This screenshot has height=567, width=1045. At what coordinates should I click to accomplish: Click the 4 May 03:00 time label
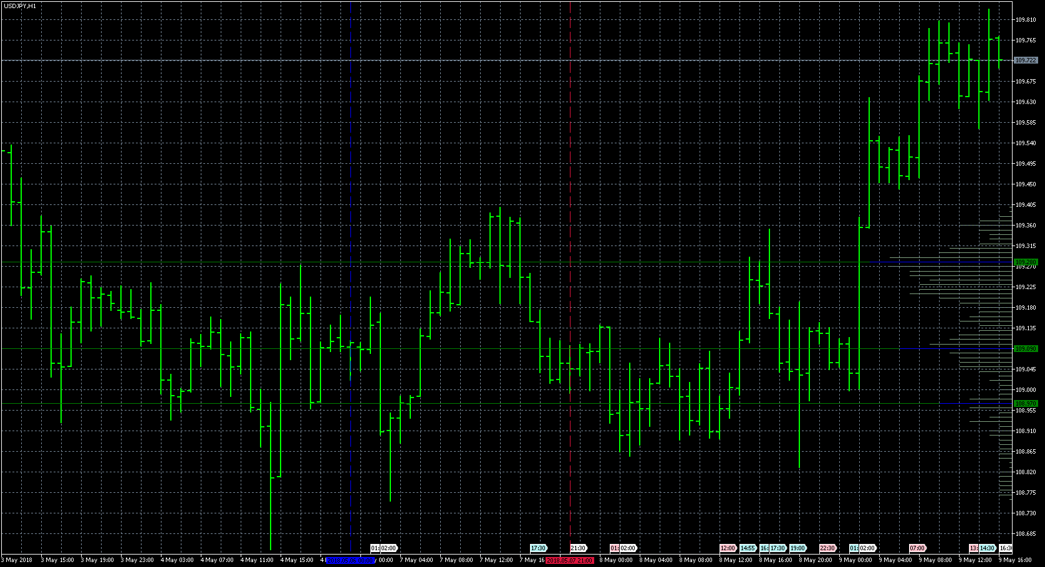(x=177, y=560)
